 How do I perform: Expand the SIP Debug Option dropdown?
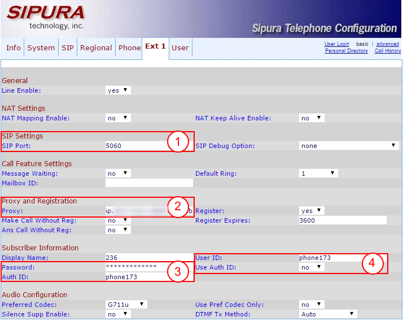pyautogui.click(x=349, y=146)
